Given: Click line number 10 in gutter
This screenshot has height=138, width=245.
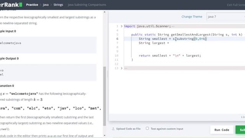Looking at the screenshot, I should pyautogui.click(x=116, y=56).
